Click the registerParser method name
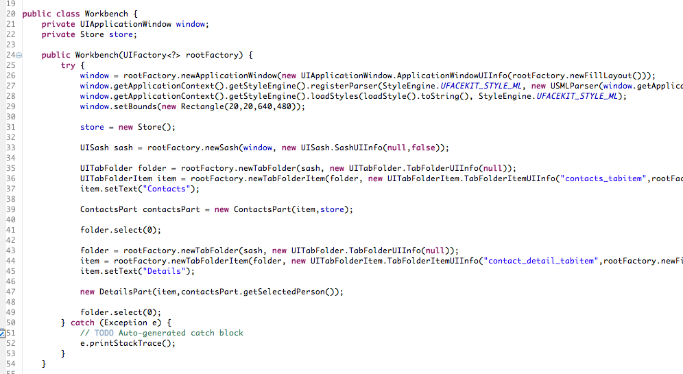 tap(342, 86)
